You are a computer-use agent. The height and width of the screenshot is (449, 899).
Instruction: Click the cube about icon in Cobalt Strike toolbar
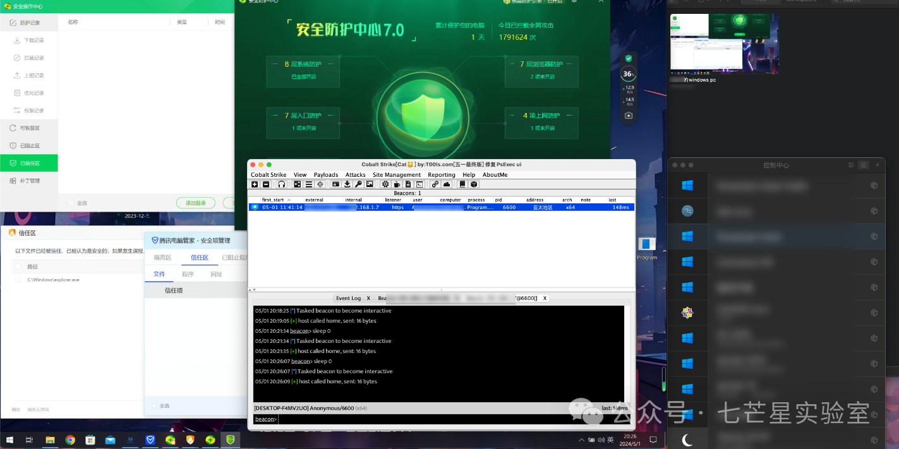point(474,184)
